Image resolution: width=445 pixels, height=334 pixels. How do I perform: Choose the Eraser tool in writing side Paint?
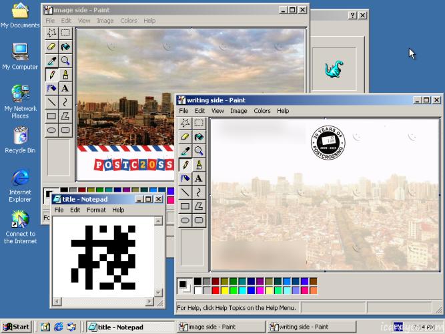coord(185,137)
